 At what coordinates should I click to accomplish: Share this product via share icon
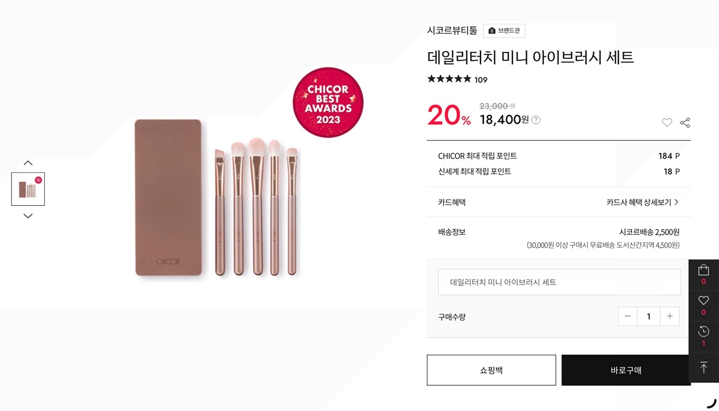click(685, 123)
